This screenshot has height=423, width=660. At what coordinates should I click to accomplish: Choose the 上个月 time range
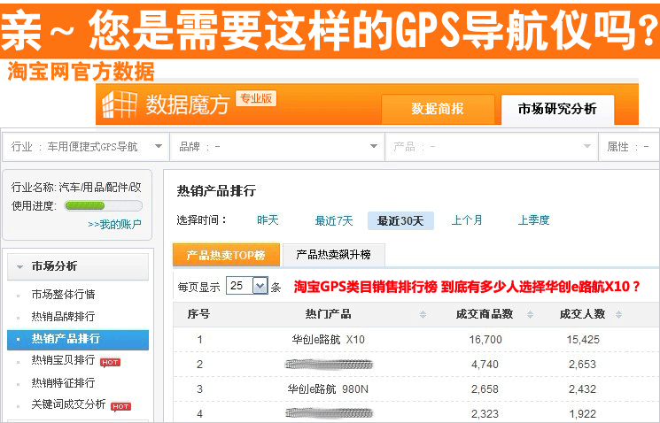click(467, 220)
